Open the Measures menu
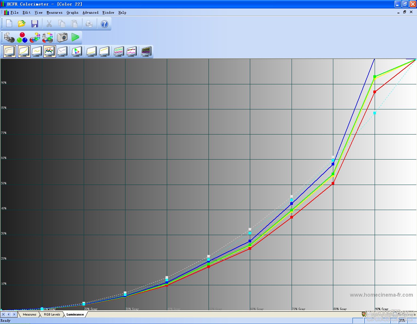The width and height of the screenshot is (417, 324). pyautogui.click(x=54, y=12)
